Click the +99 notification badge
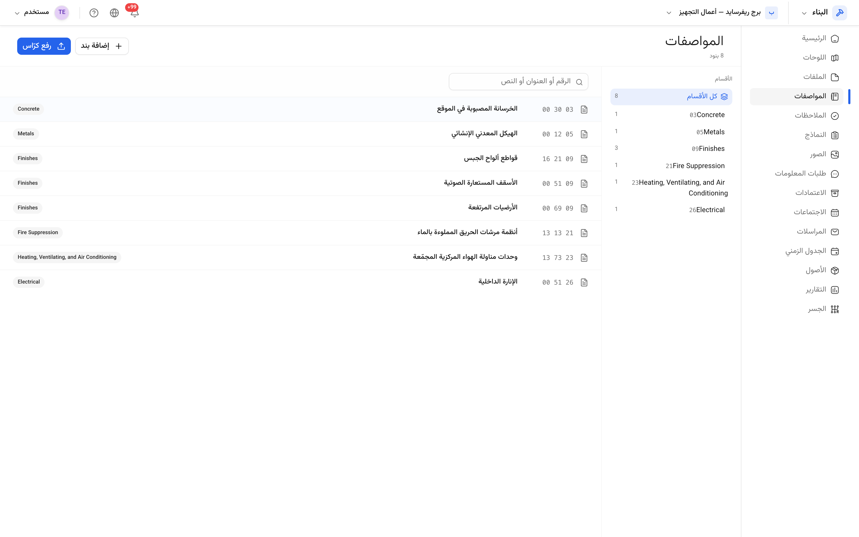The image size is (859, 537). [x=132, y=7]
